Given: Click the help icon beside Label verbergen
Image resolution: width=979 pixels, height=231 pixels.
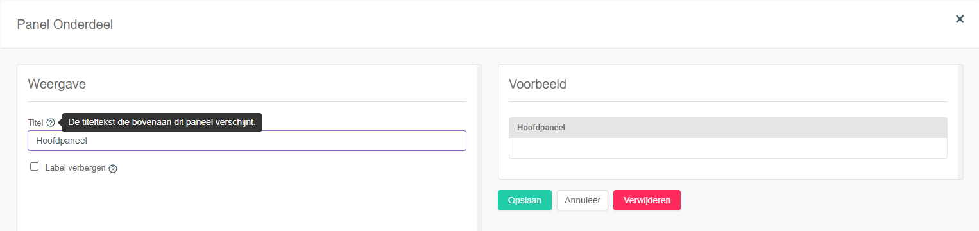Looking at the screenshot, I should tap(113, 169).
